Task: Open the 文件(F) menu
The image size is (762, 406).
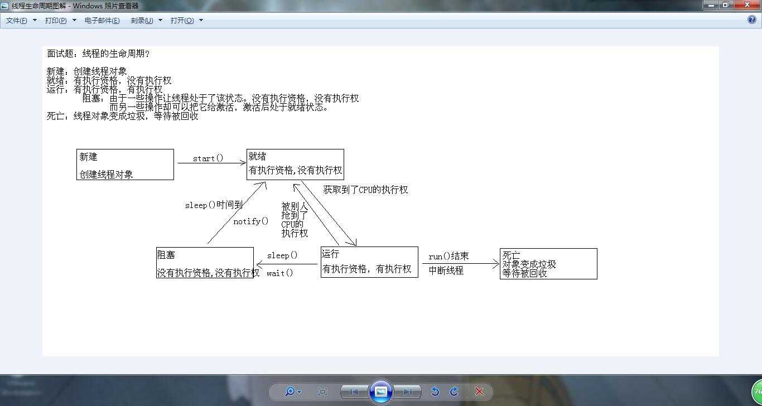Action: click(21, 21)
